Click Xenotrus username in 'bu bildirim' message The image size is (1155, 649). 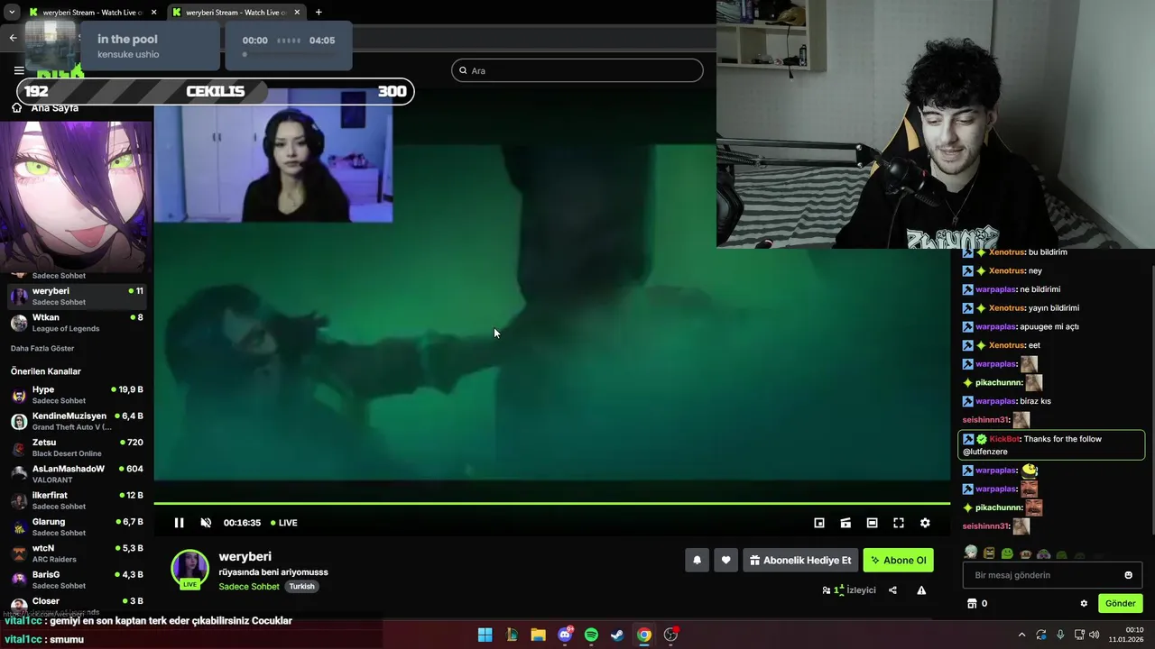tap(1007, 252)
